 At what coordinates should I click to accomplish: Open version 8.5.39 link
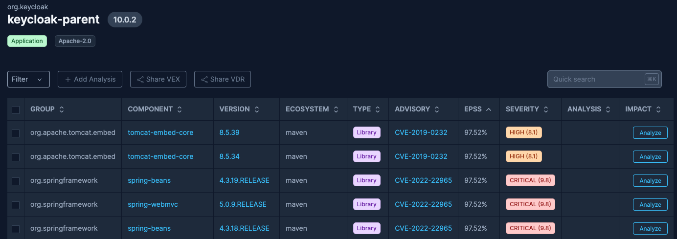coord(229,132)
